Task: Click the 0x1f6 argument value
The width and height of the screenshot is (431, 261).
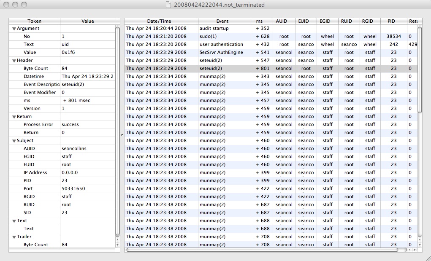Action: [x=68, y=52]
